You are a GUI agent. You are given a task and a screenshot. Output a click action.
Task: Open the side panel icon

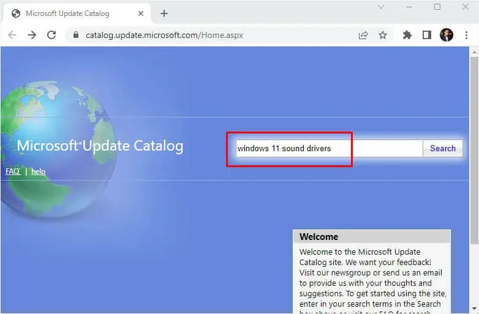point(427,35)
